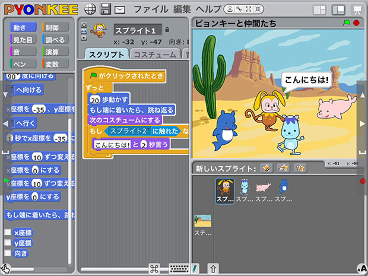Select the pink dolphin sprite thumbnail
The height and width of the screenshot is (276, 368).
click(x=264, y=191)
